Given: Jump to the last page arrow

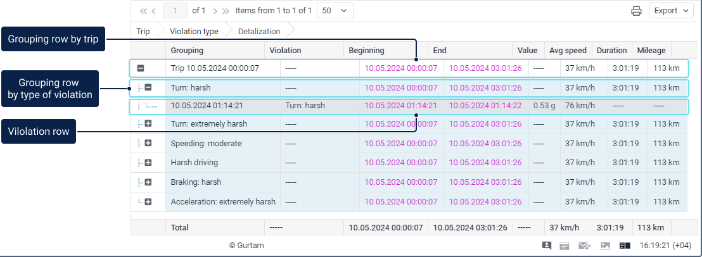Looking at the screenshot, I should point(226,11).
